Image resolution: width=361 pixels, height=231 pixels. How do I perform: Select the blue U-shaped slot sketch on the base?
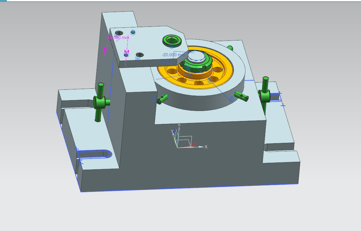click(94, 154)
